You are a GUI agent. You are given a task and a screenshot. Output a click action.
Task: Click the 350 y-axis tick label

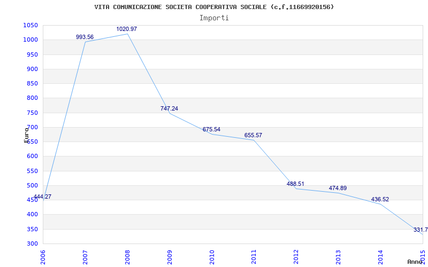(x=32, y=230)
